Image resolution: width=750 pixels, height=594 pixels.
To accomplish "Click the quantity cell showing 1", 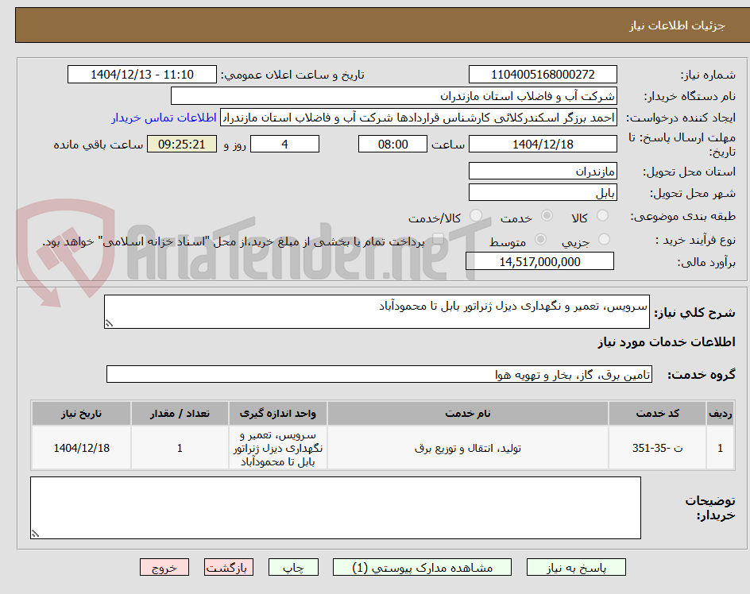I will tap(180, 448).
